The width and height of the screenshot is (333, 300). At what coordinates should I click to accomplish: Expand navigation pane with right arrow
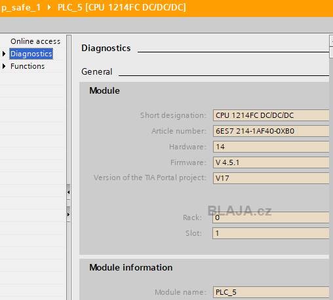68,214
